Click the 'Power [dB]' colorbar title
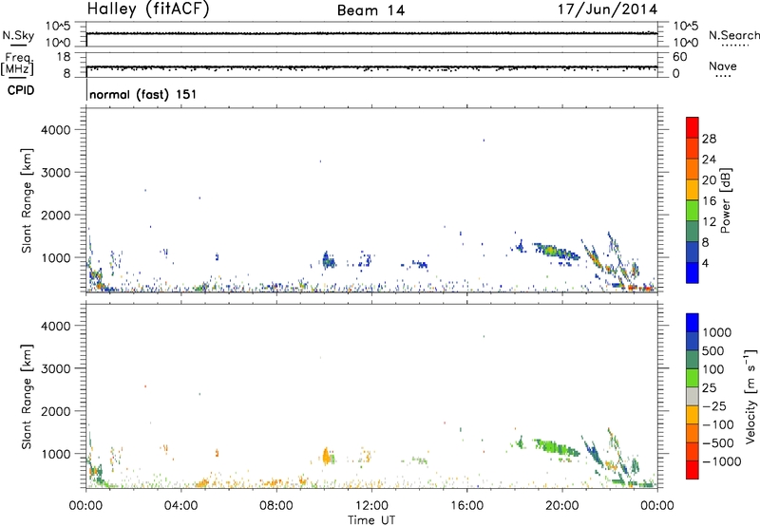Screen dimensions: 760x526 pos(726,200)
